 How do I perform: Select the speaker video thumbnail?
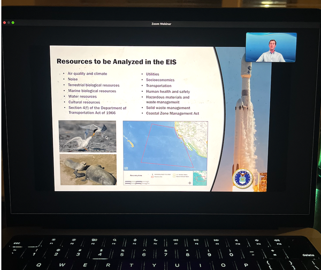click(x=271, y=47)
